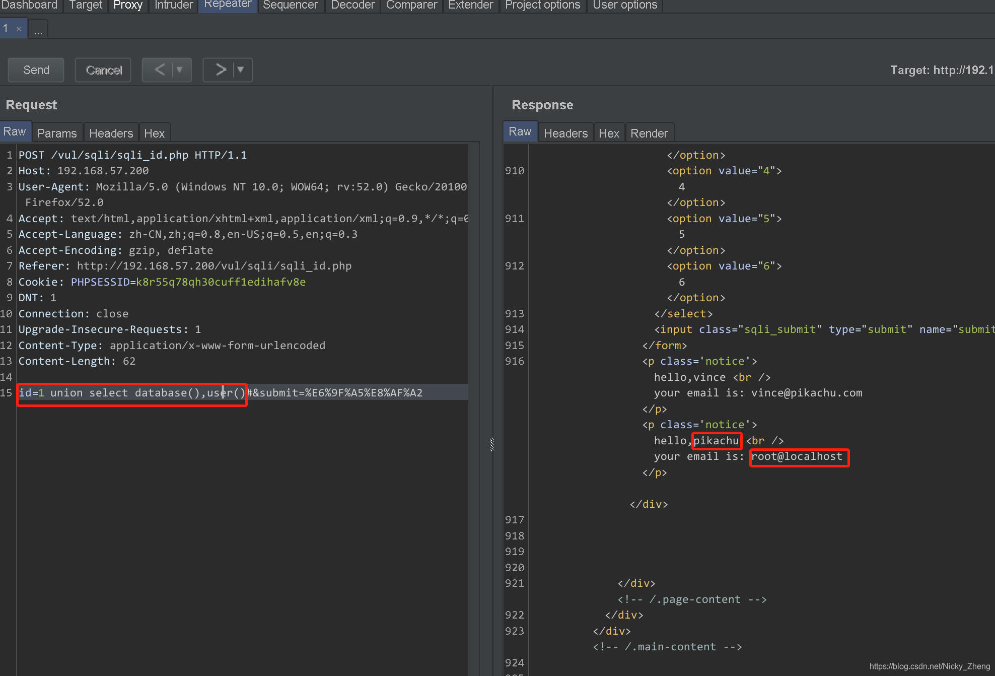Screen dimensions: 995x676
Task: Expand back history dropdown arrow
Action: click(x=180, y=70)
